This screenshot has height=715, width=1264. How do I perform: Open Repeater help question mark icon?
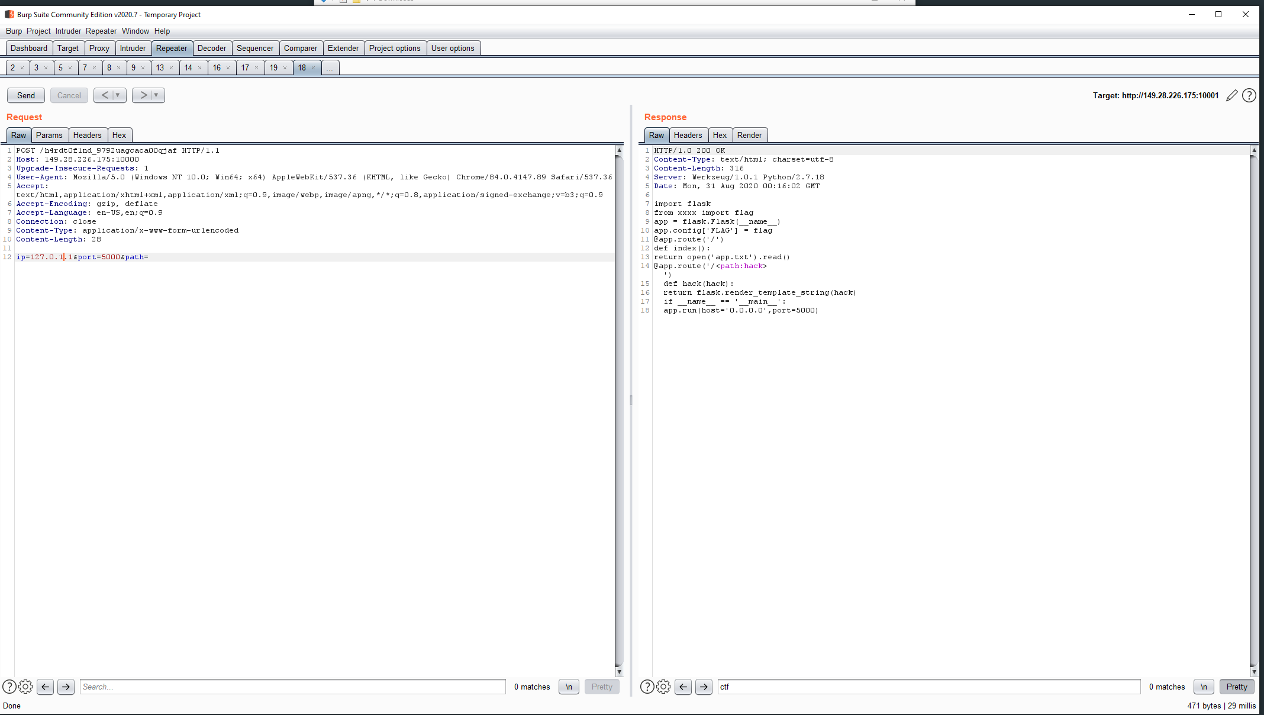(1249, 95)
